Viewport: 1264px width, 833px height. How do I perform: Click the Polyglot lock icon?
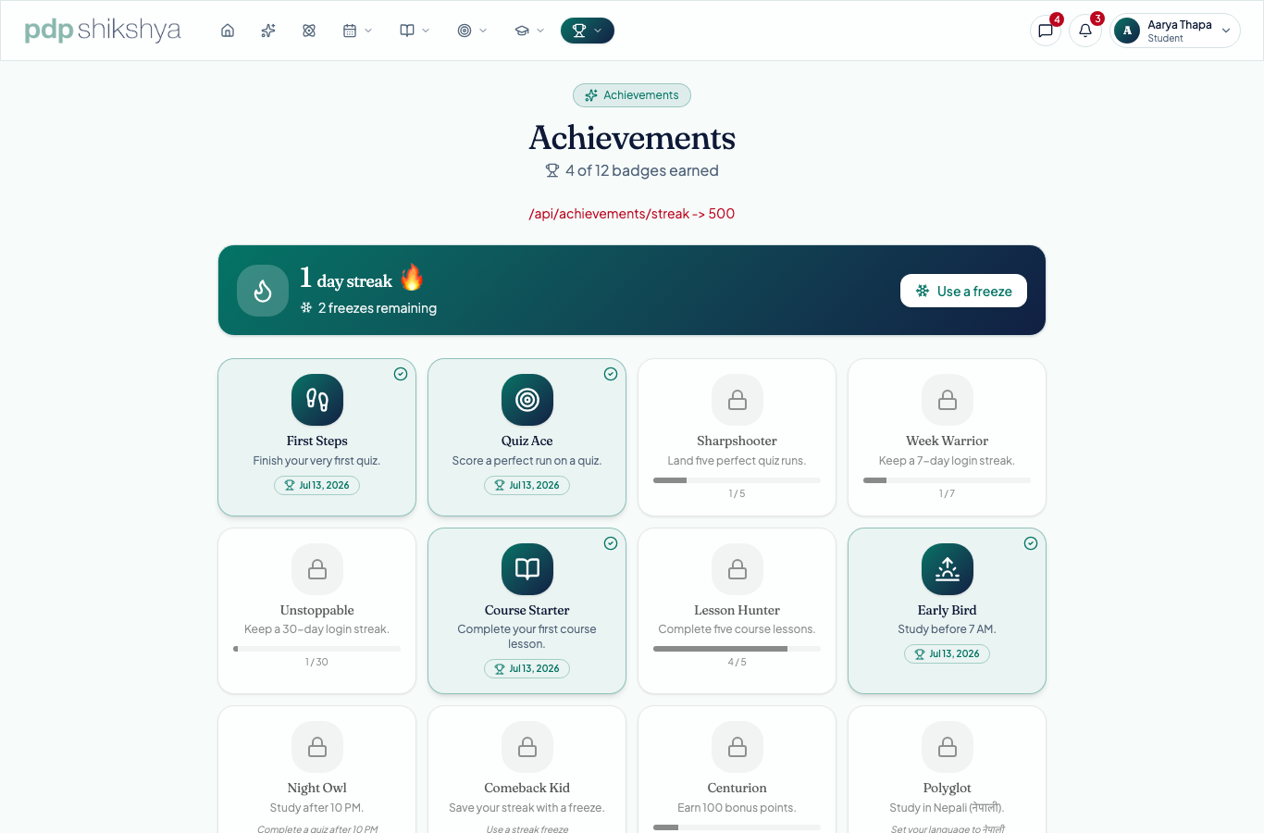click(948, 747)
